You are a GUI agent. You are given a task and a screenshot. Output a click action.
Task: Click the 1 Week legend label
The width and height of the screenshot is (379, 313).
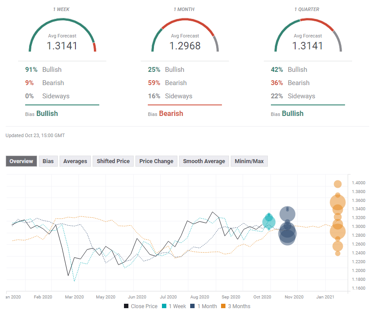pos(177,306)
